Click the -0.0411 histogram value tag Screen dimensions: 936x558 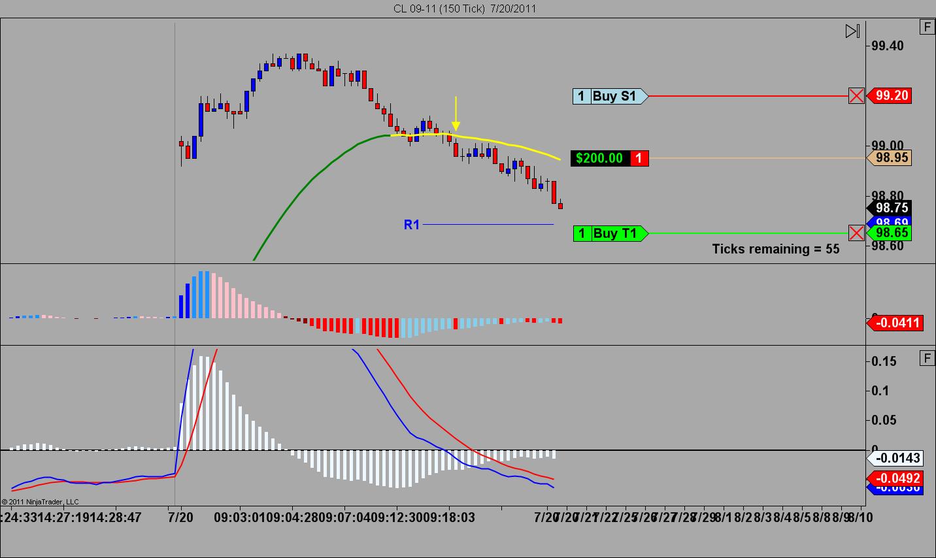point(894,322)
